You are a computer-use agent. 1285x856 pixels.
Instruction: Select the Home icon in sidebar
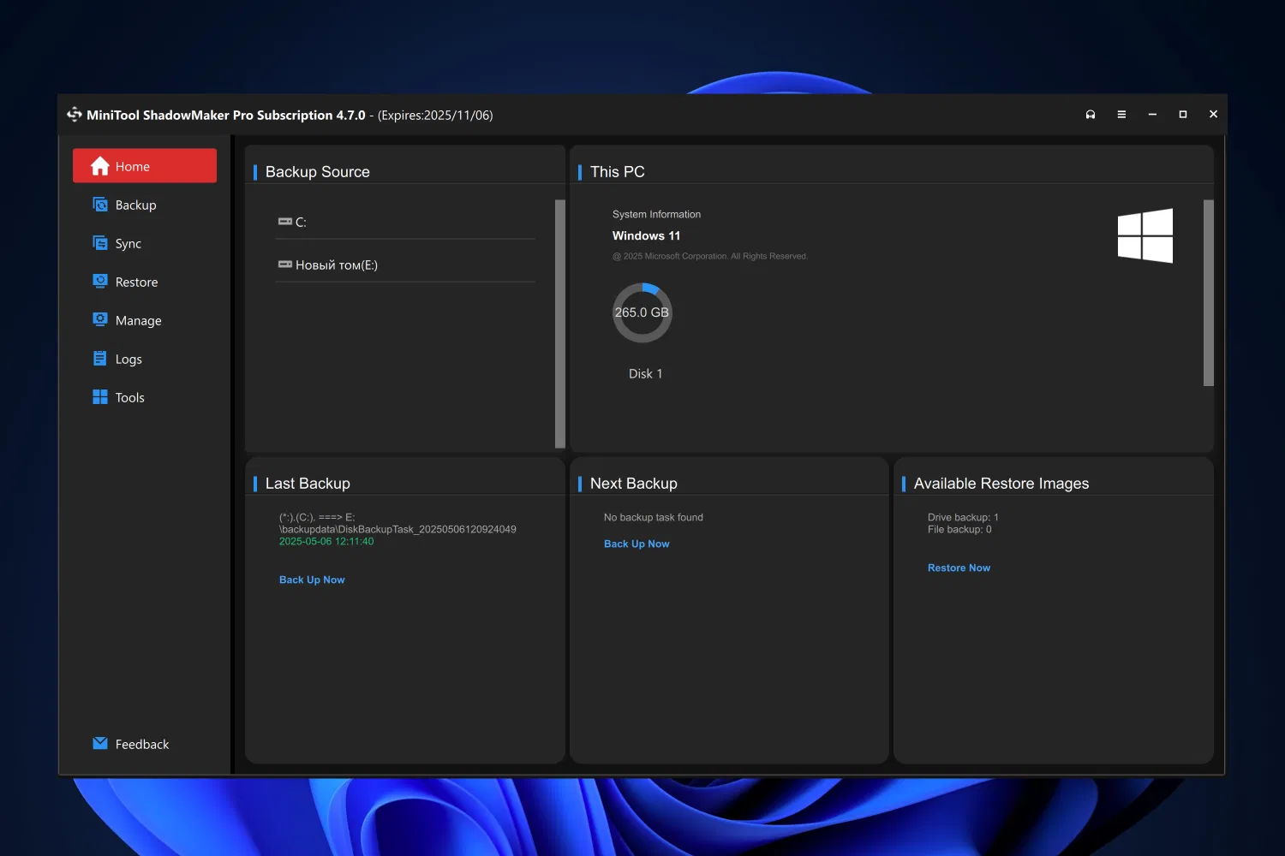pos(99,166)
